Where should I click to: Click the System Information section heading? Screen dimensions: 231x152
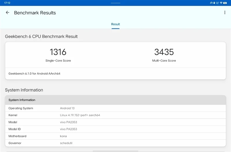[24, 90]
